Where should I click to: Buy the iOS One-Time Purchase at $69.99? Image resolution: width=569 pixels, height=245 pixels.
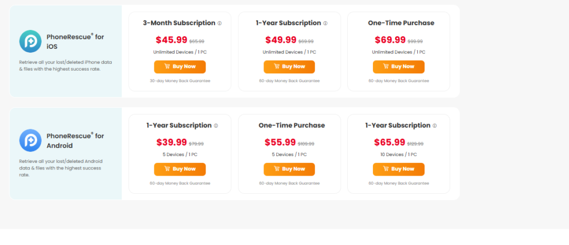coord(398,67)
